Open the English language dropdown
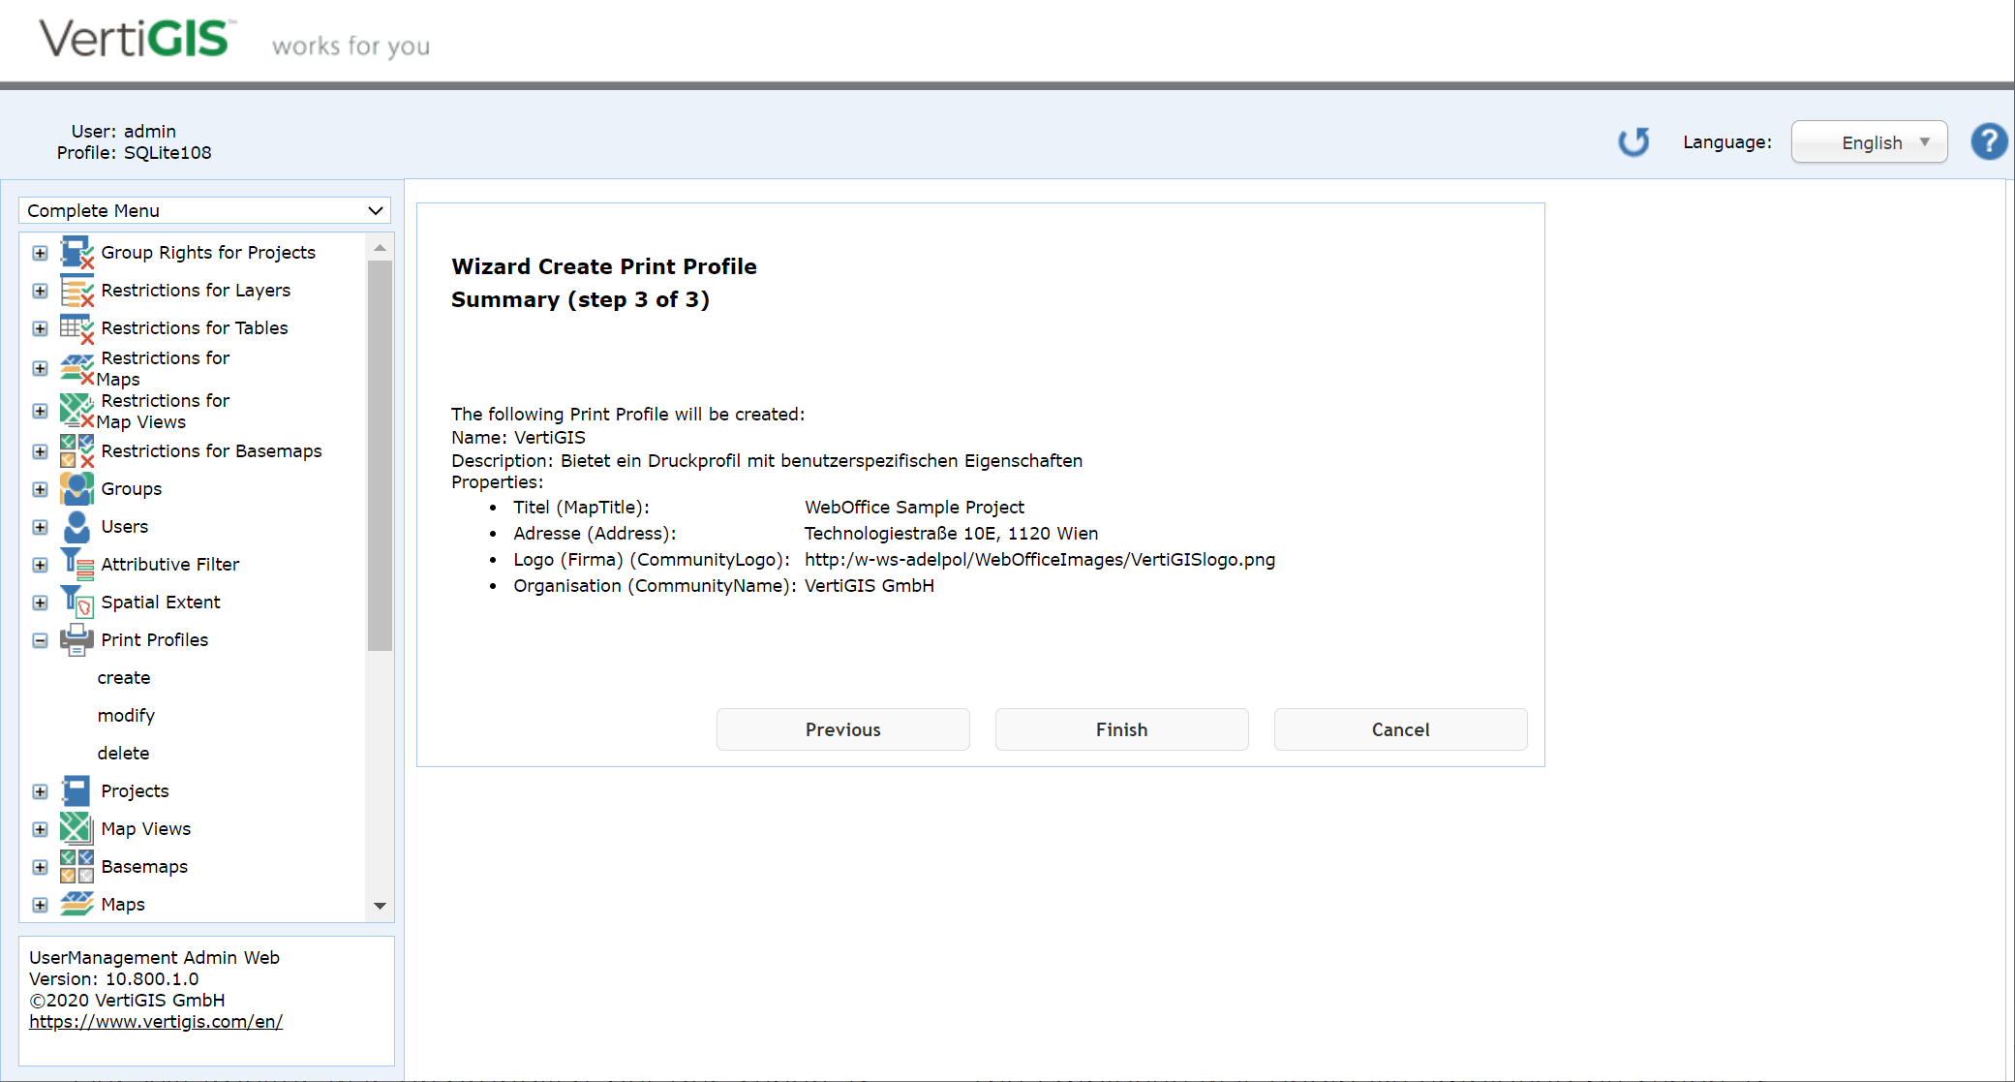Screen dimensions: 2015x1082 pos(1868,141)
